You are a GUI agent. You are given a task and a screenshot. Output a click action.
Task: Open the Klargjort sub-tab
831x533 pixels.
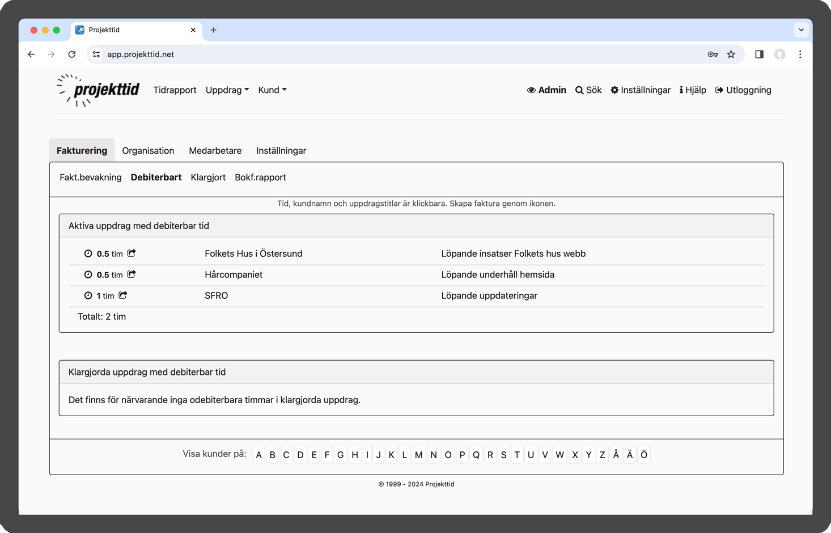click(208, 177)
